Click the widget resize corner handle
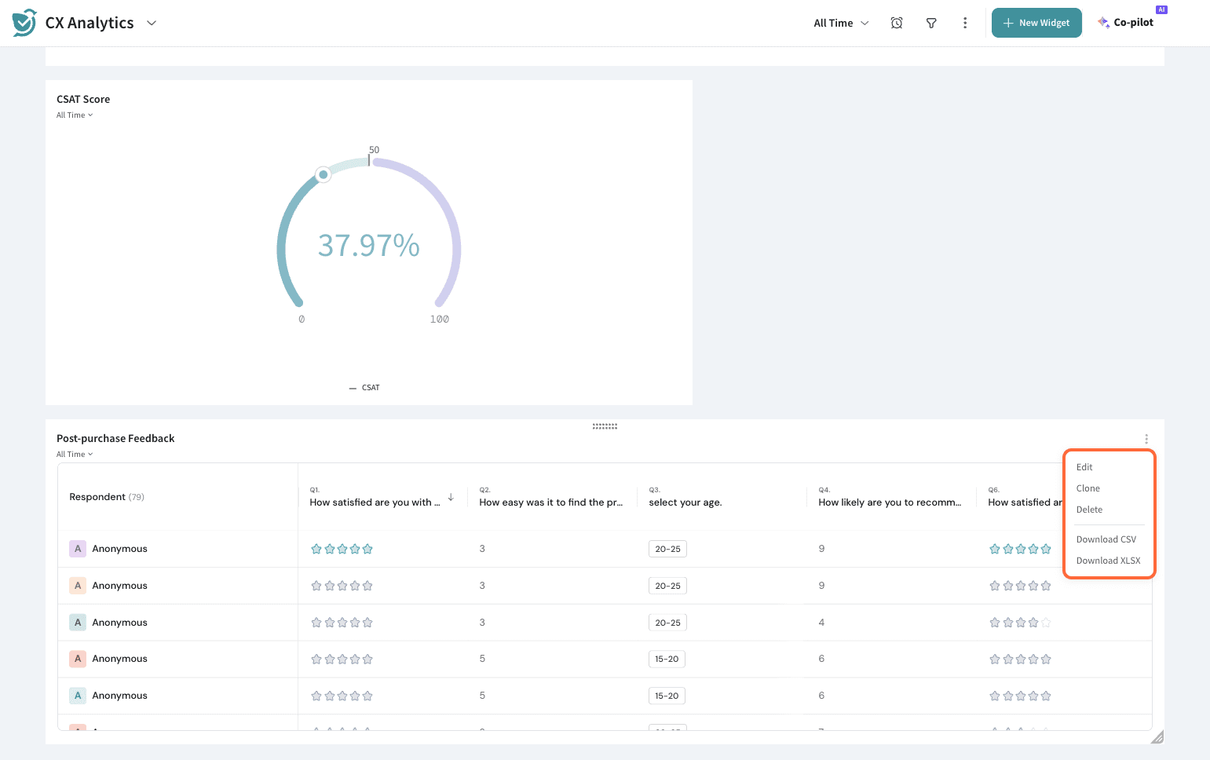The width and height of the screenshot is (1210, 760). [x=1157, y=736]
